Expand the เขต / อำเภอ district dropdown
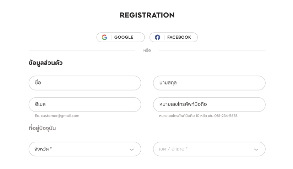 coord(209,149)
